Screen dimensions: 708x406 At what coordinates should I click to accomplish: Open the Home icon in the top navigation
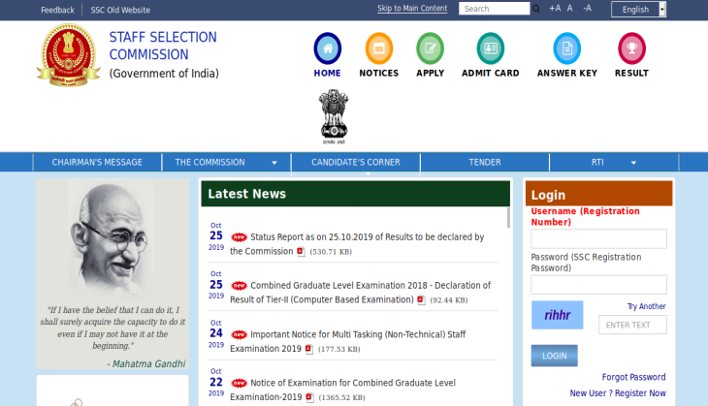[x=328, y=48]
